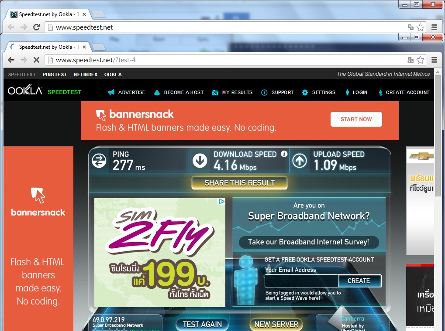Viewport: 445px width, 331px height.
Task: Click the download speed arrow icon
Action: click(200, 161)
